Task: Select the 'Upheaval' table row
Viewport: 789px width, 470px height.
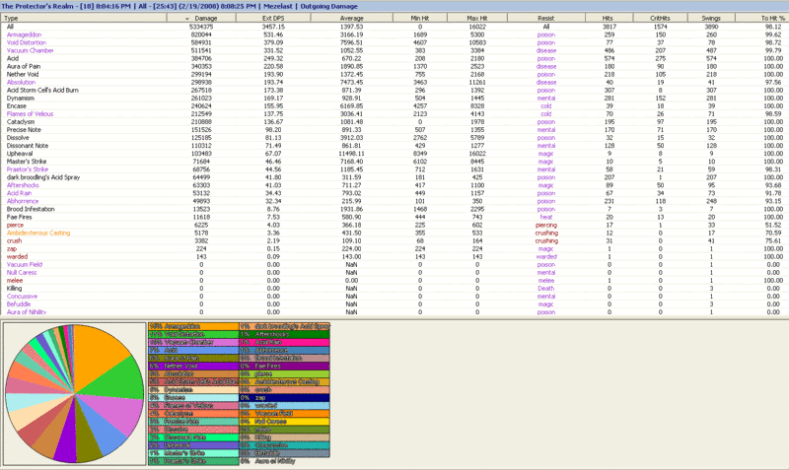Action: [x=394, y=154]
